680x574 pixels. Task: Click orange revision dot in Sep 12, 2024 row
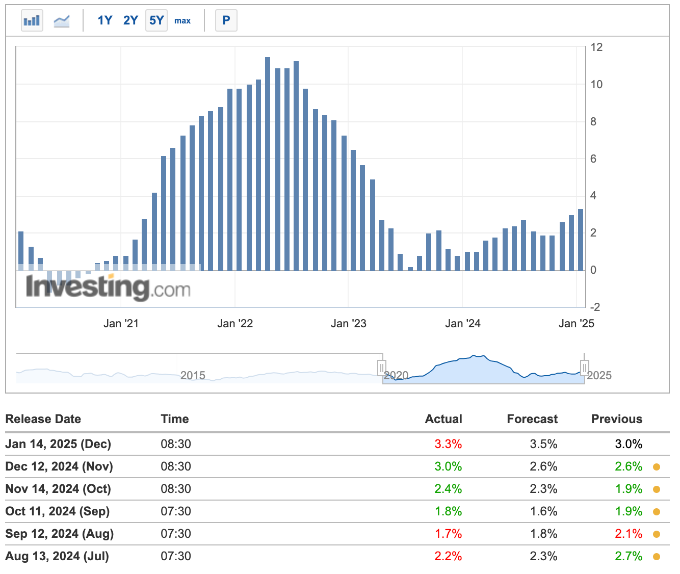657,534
